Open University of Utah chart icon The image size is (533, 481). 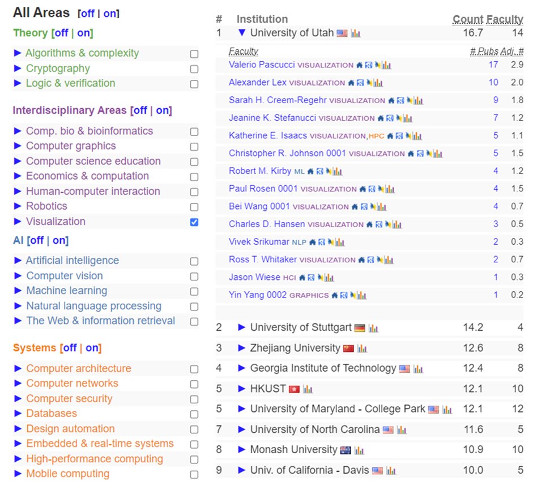pos(356,33)
